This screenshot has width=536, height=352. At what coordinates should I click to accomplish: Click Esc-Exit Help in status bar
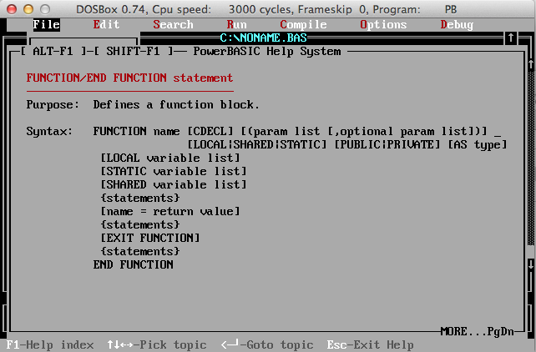370,344
